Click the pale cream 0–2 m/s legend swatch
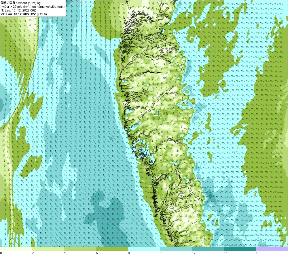Screen dimensions: 288x255 (x=16, y=249)
